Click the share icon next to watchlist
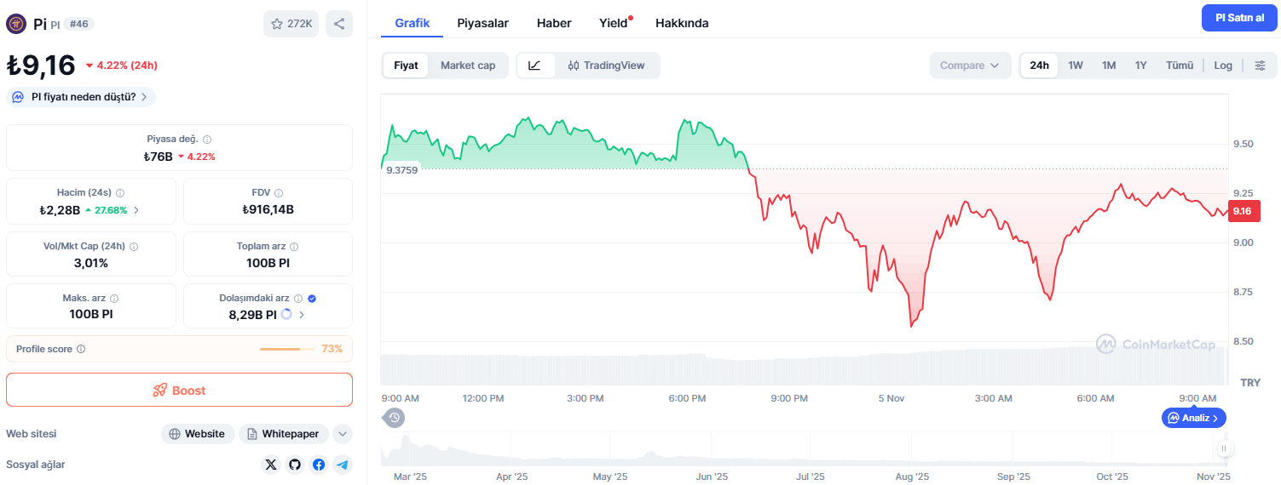 (x=339, y=24)
